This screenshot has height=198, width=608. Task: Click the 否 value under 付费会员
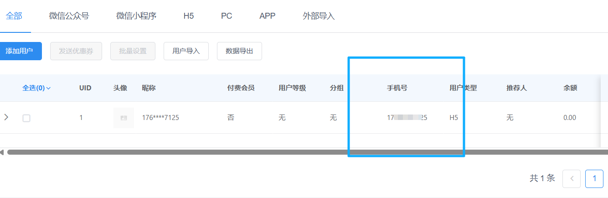231,118
